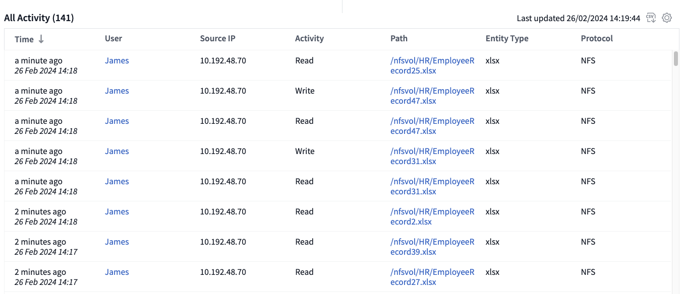684x294 pixels.
Task: Select Last updated 26/02/2024 14:19:44 text
Action: click(x=579, y=18)
